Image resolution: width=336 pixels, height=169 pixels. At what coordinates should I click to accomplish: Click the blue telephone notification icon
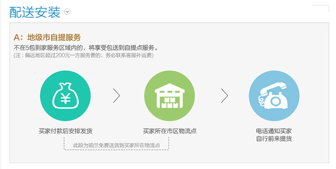point(274,96)
